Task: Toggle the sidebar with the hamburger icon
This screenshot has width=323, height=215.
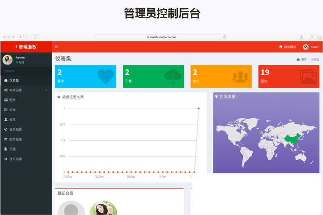Action: click(56, 47)
